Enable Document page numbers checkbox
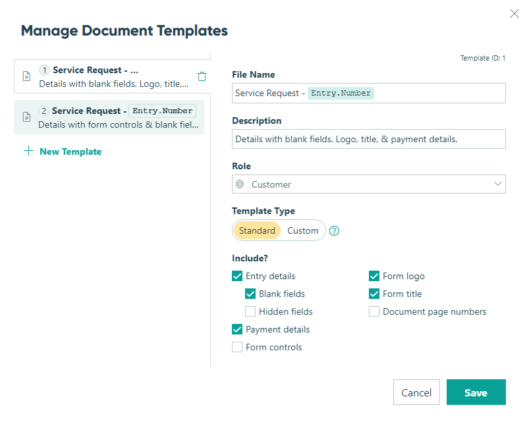Image resolution: width=527 pixels, height=426 pixels. point(374,312)
